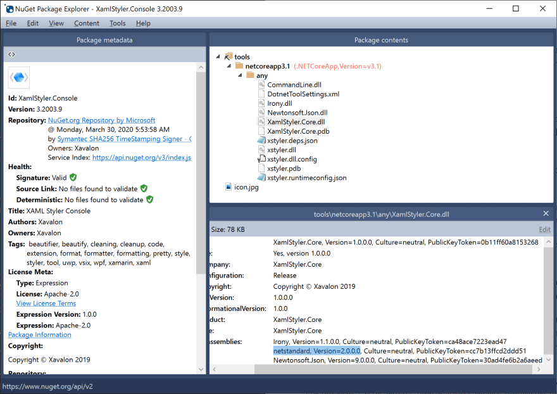Open the Help menu
The width and height of the screenshot is (557, 394).
click(143, 23)
